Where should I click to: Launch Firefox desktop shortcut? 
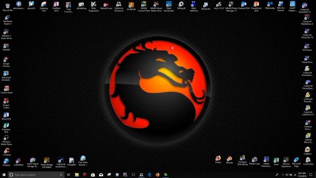point(218,159)
